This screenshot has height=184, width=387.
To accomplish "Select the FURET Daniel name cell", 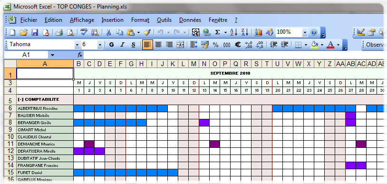I will tap(45, 173).
